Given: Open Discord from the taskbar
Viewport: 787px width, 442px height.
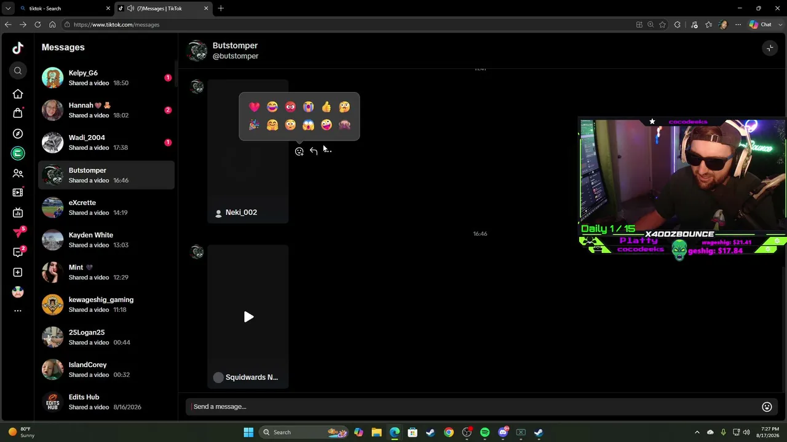Looking at the screenshot, I should (503, 432).
